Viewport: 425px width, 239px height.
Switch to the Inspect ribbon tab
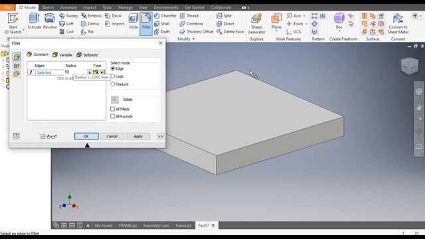[90, 7]
